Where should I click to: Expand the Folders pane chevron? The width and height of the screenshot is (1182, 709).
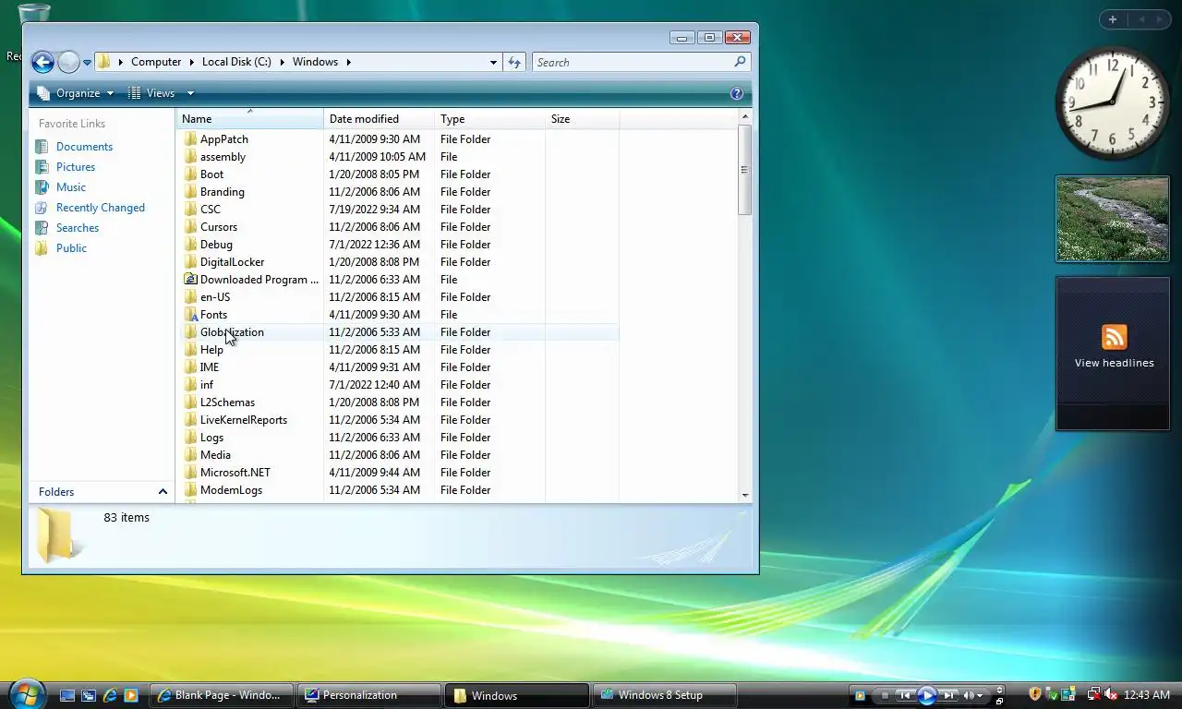(163, 492)
